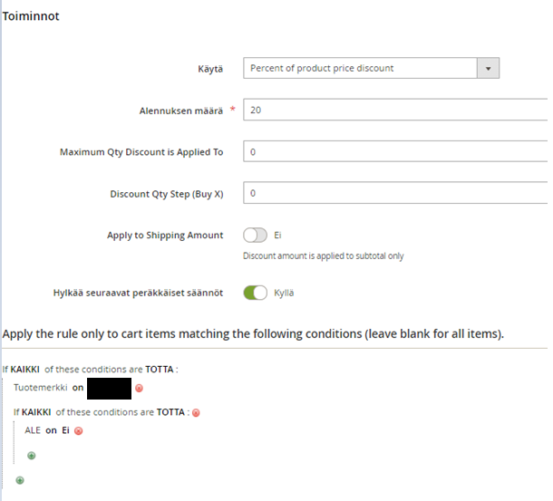Change the top-level KAIKKI aggregator

(x=24, y=371)
